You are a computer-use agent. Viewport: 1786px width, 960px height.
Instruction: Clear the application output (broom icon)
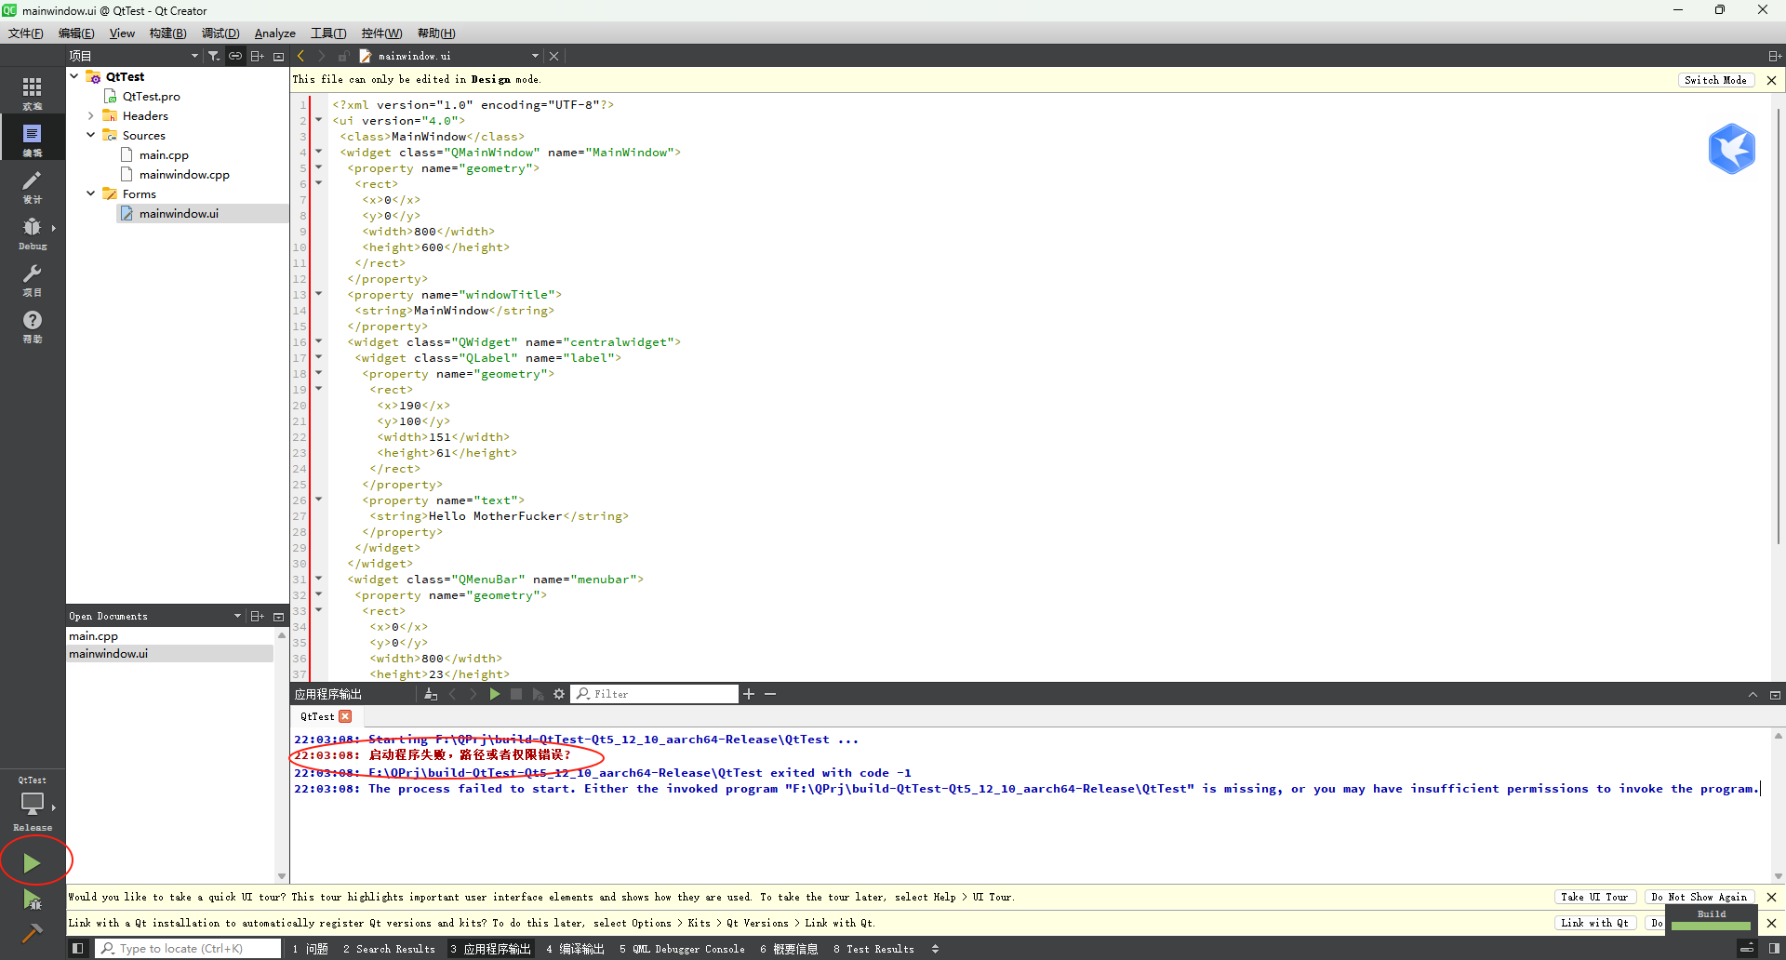point(431,694)
